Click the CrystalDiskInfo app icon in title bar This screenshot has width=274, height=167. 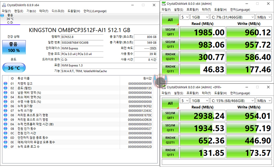(4, 5)
